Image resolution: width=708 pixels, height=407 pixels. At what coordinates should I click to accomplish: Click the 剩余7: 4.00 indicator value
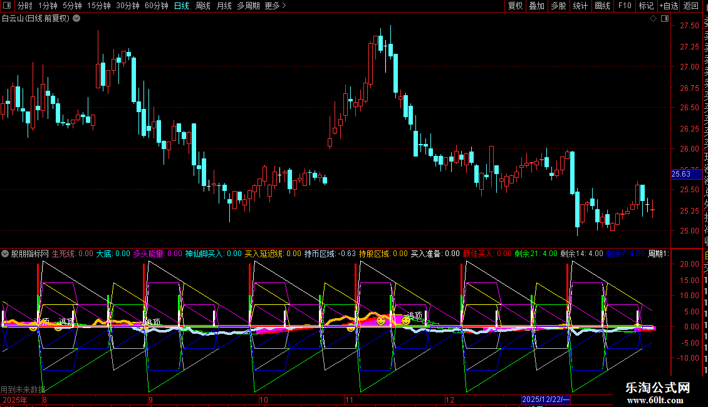pyautogui.click(x=625, y=254)
